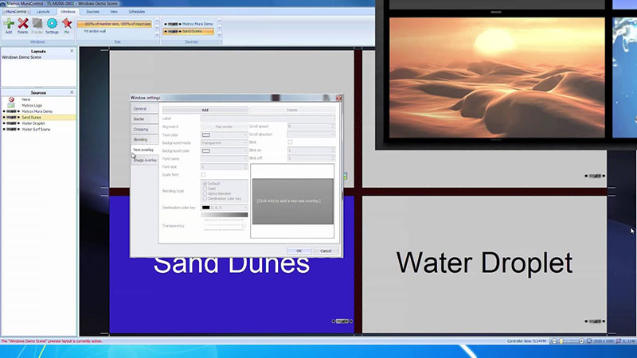Click the Add window icon in ribbon
This screenshot has height=358, width=637.
9,25
